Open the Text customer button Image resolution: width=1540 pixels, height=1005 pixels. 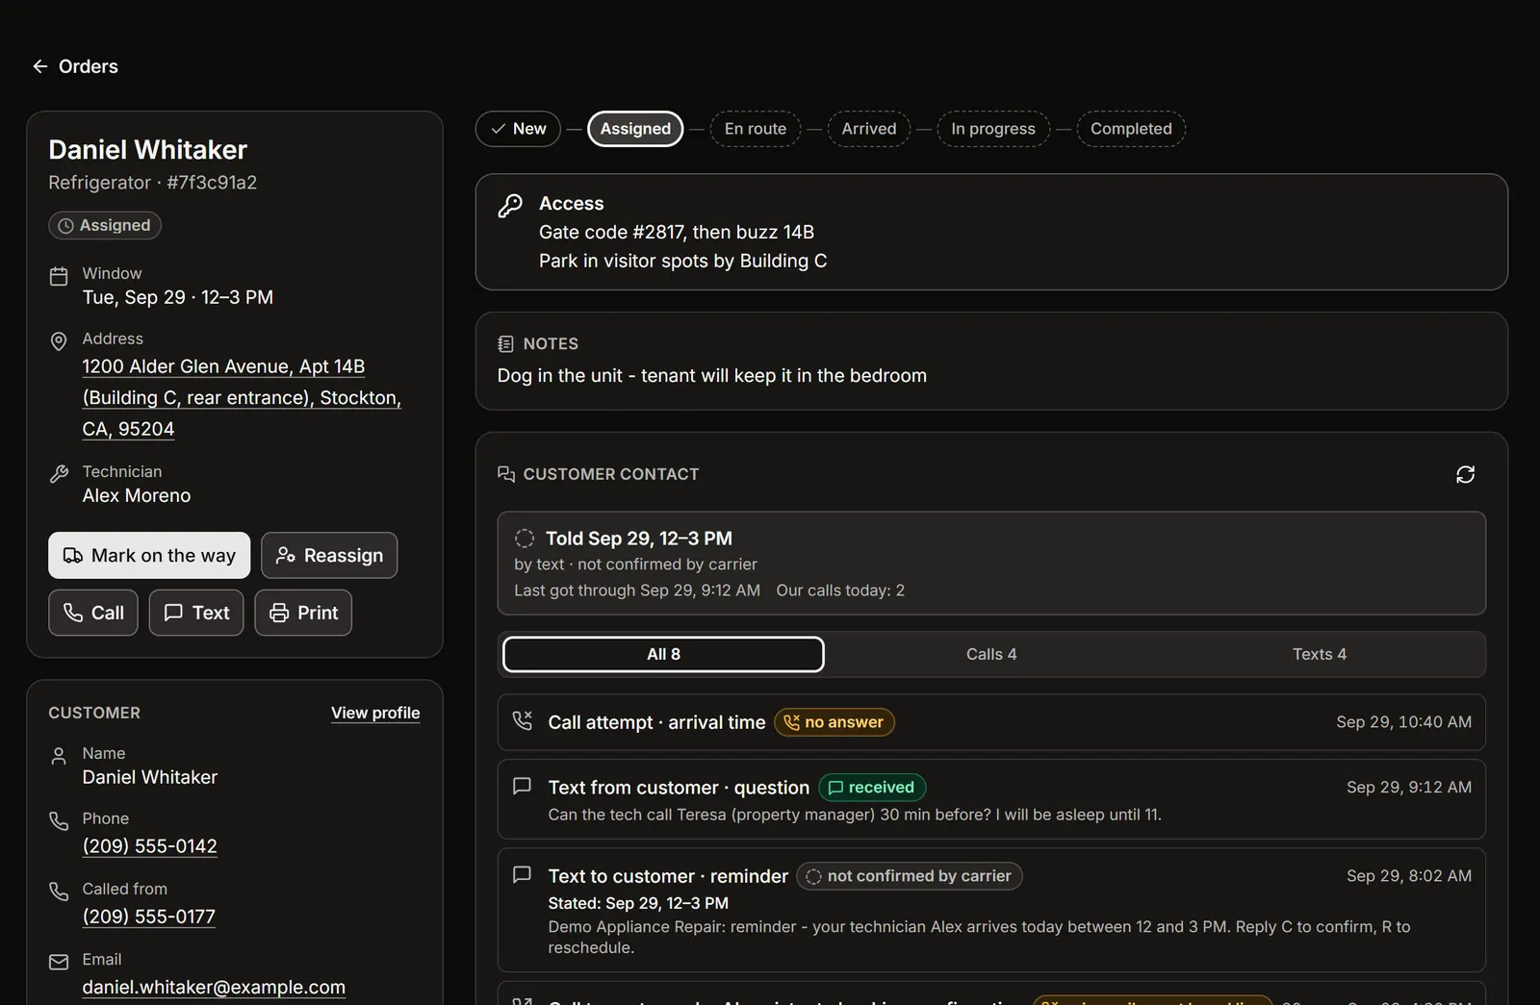(196, 613)
